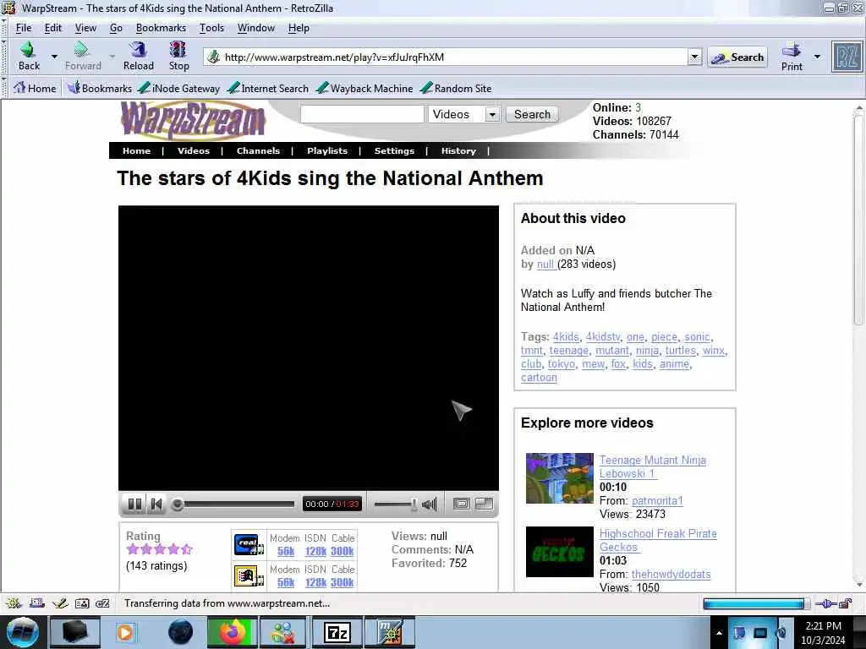
Task: Open the Edit menu
Action: [x=53, y=28]
